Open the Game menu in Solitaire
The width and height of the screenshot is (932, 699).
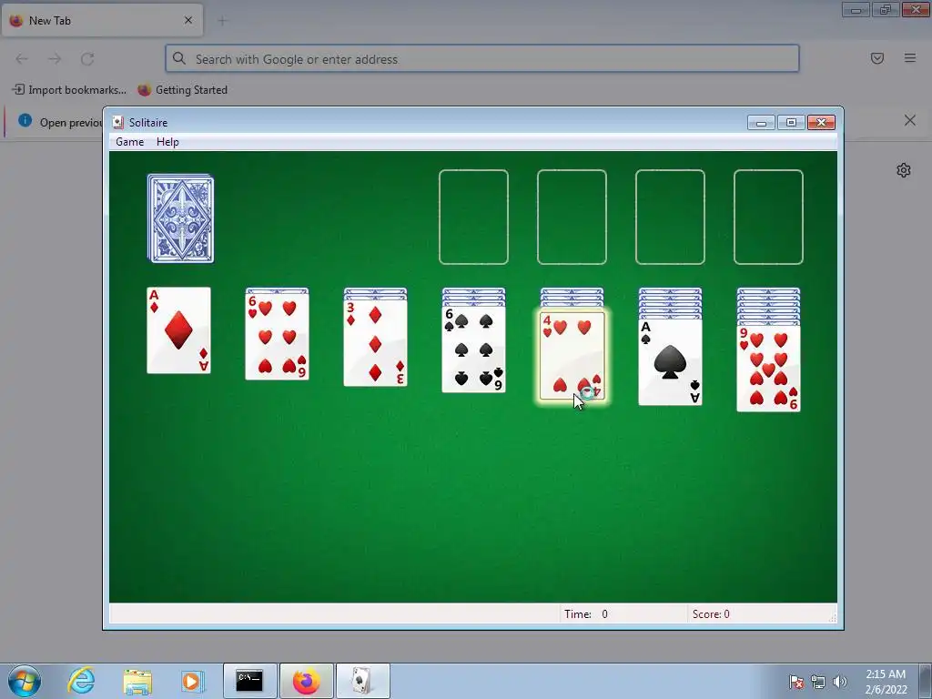(129, 142)
